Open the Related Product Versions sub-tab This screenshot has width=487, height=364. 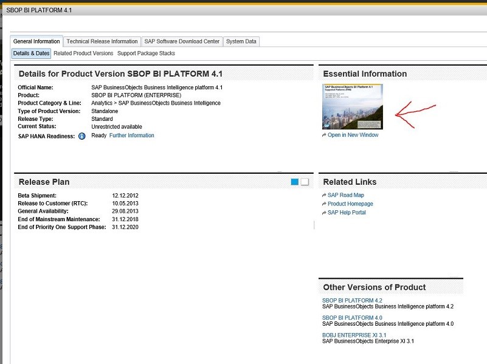[83, 53]
